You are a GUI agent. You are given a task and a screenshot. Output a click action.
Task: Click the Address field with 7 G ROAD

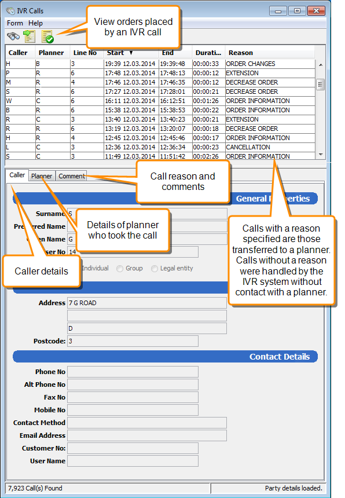coord(147,303)
